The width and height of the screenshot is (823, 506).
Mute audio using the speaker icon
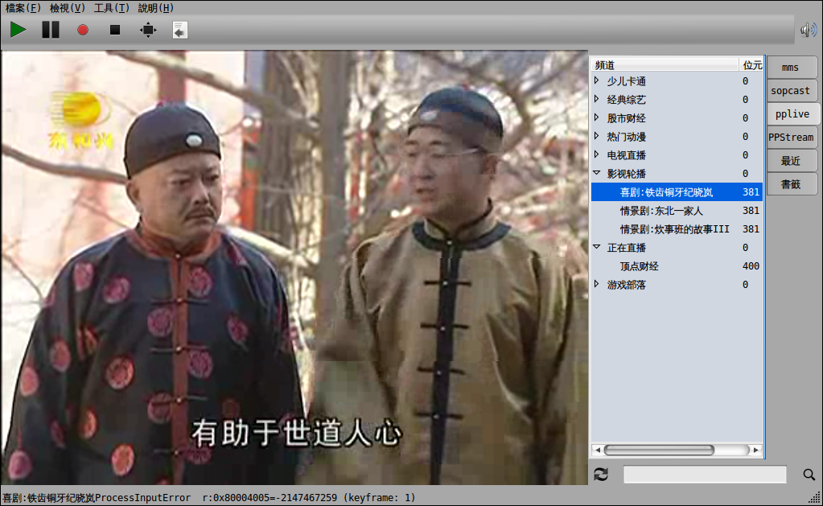(x=809, y=30)
